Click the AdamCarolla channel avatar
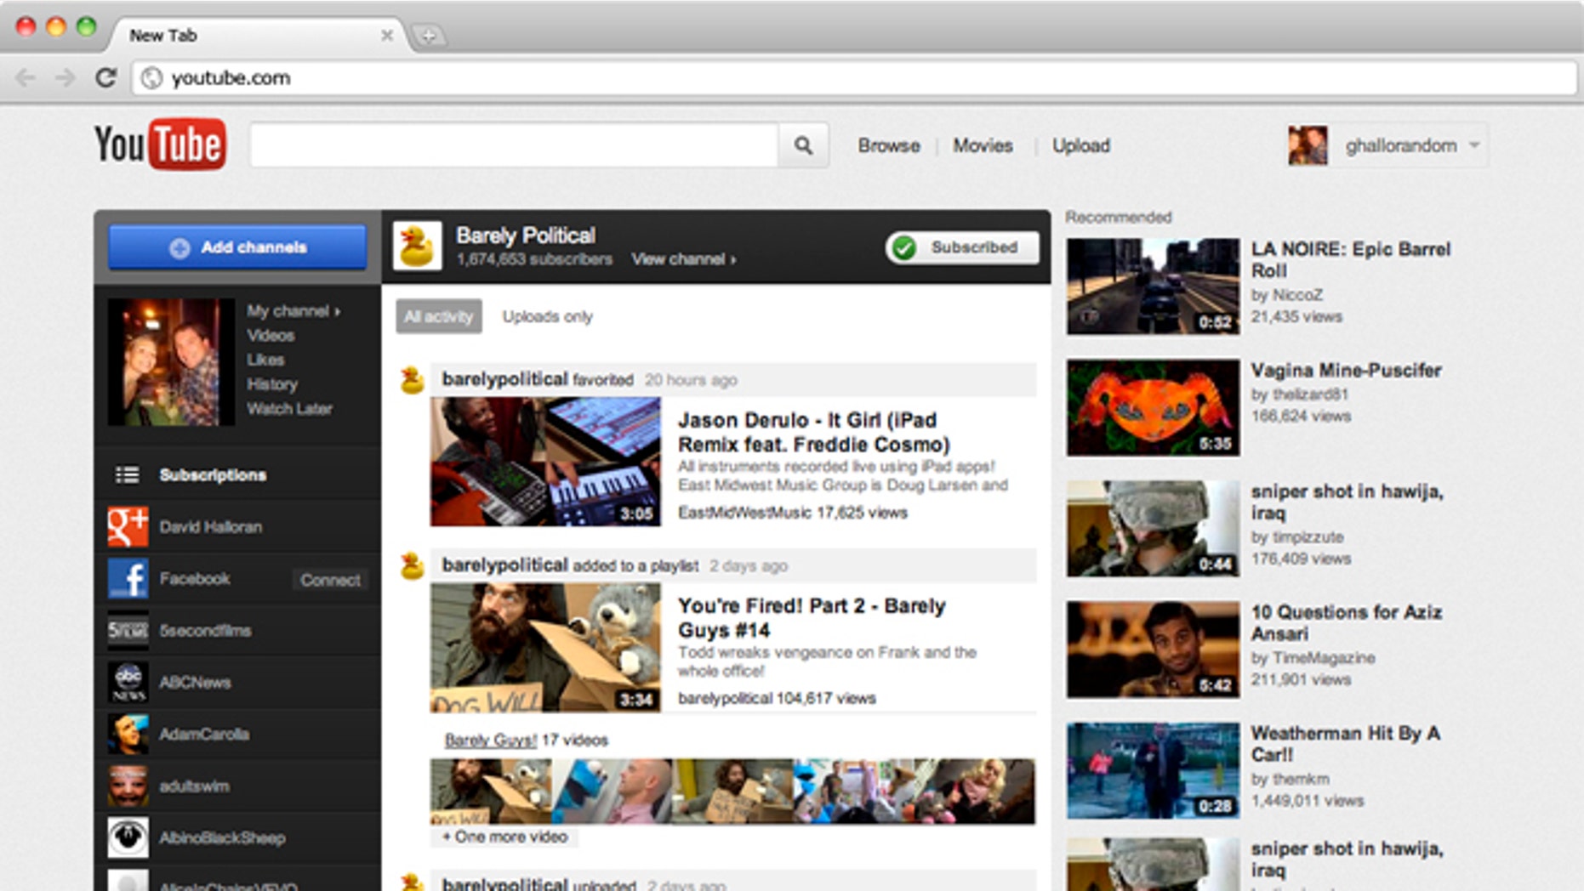The height and width of the screenshot is (891, 1584). coord(128,734)
